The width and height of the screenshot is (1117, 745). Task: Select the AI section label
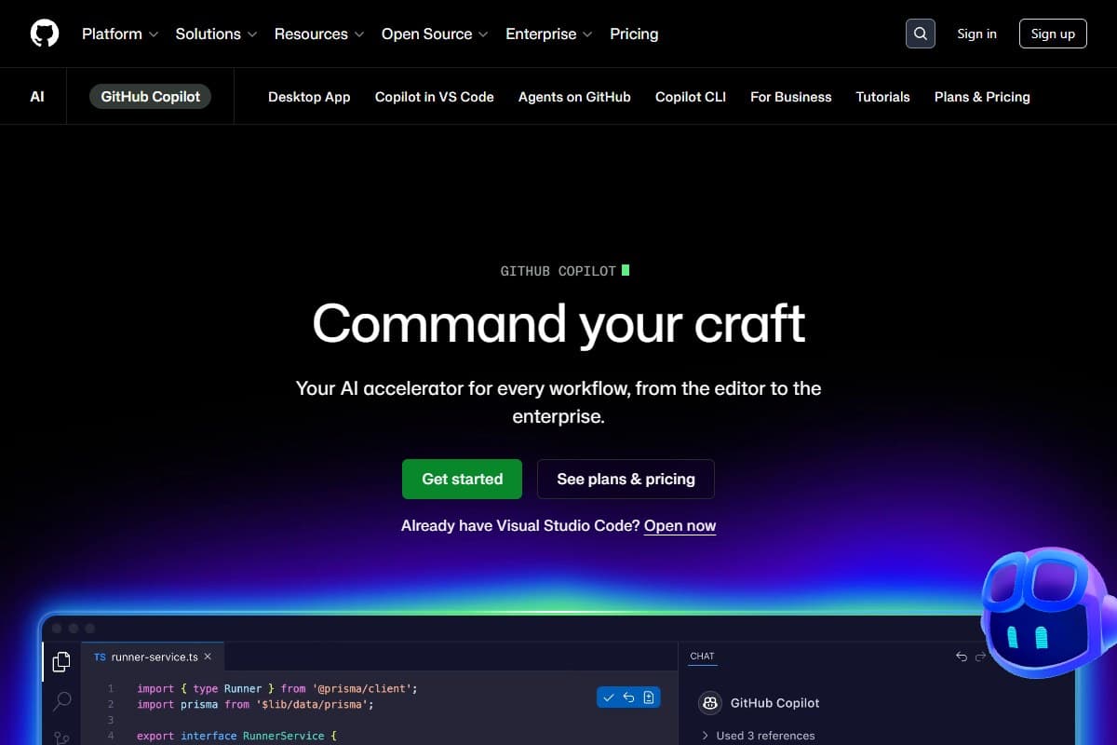[x=37, y=96]
